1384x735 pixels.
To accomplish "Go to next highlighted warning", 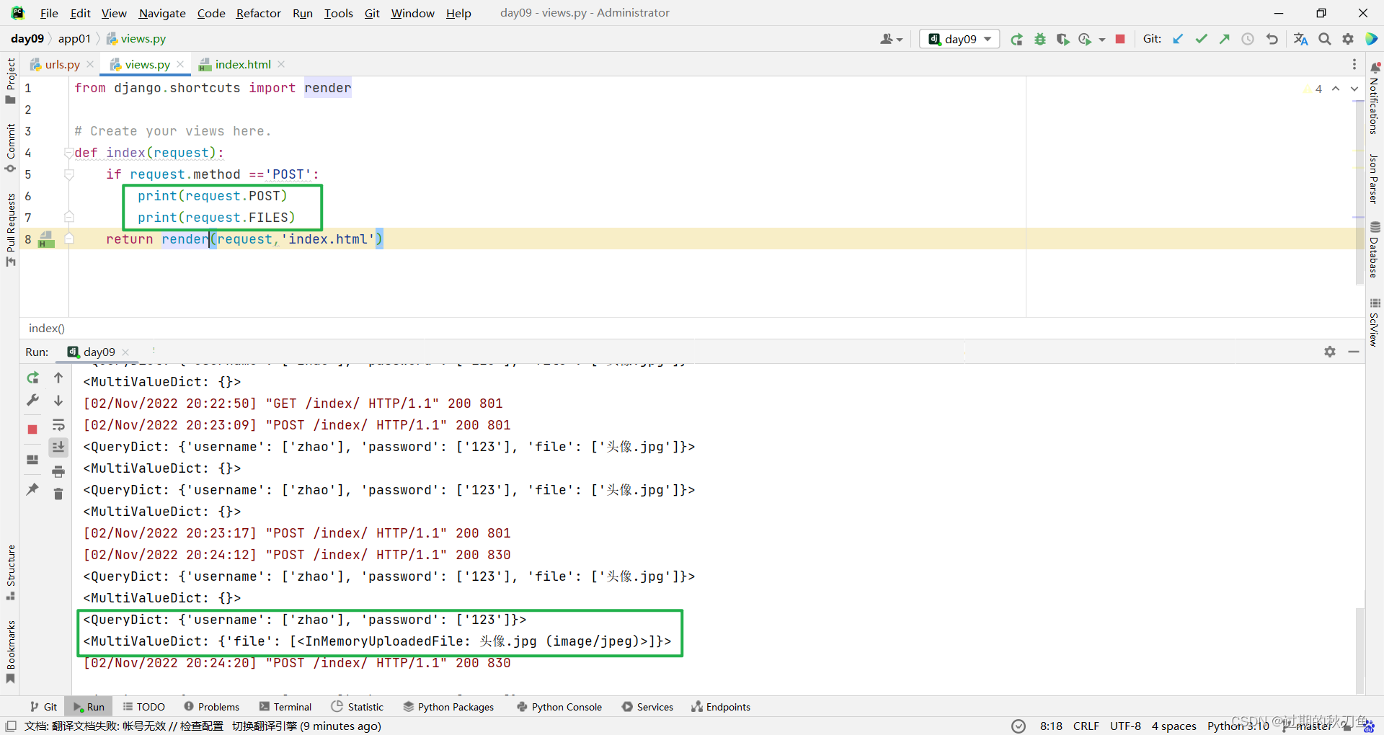I will [x=1354, y=89].
